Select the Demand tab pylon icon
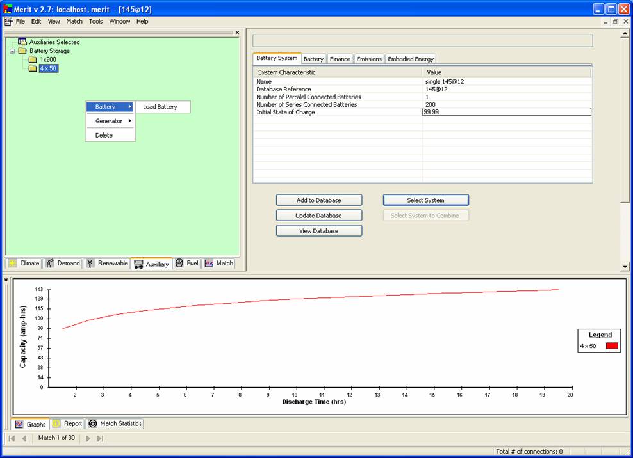 (x=50, y=264)
